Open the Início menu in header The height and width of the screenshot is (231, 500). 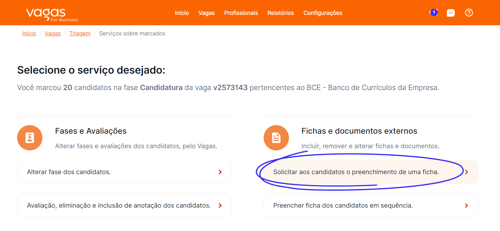(182, 13)
